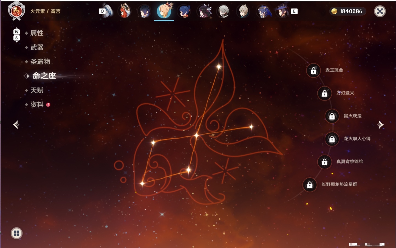Switch to the 武器 tab

[x=37, y=47]
